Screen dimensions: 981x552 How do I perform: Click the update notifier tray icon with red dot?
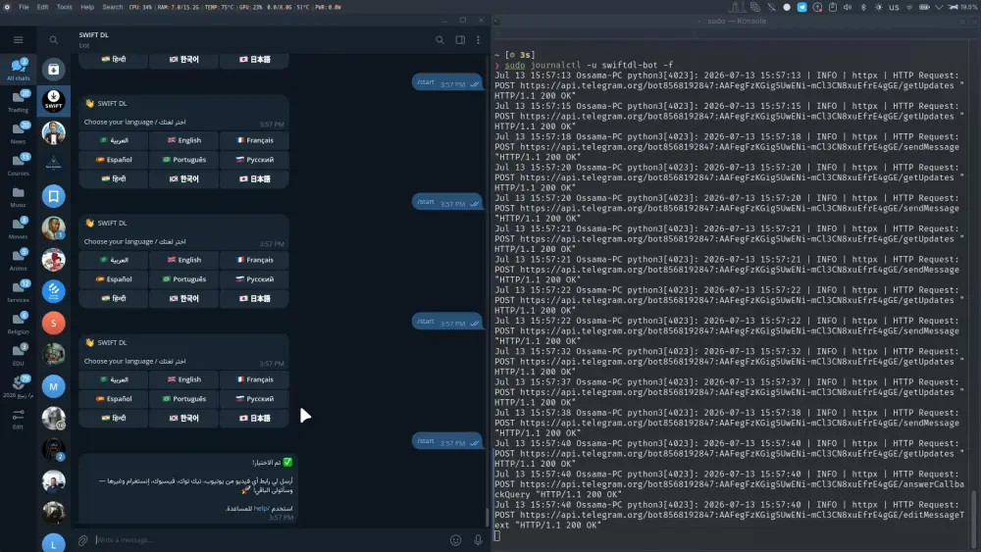(x=818, y=7)
